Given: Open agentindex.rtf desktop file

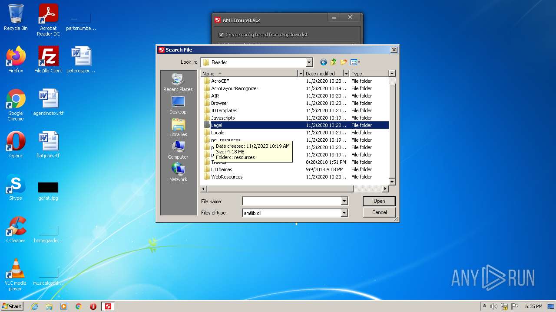Looking at the screenshot, I should click(x=48, y=102).
